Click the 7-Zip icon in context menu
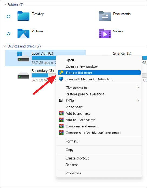Screen dimensions: 147x188 (61, 100)
